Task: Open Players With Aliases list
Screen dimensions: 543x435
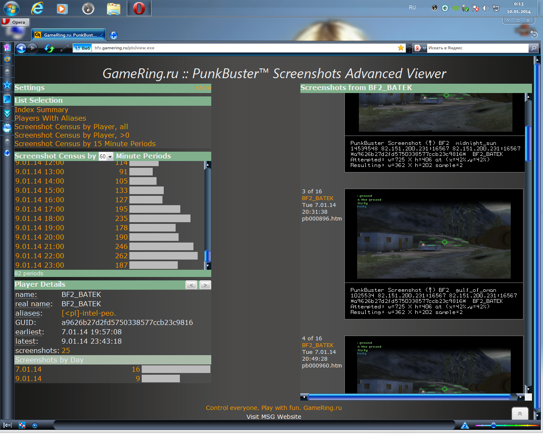Action: point(50,118)
